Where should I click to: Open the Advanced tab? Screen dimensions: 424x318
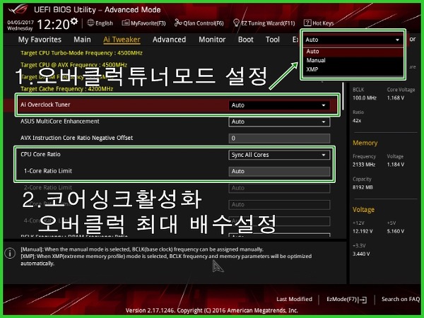170,40
